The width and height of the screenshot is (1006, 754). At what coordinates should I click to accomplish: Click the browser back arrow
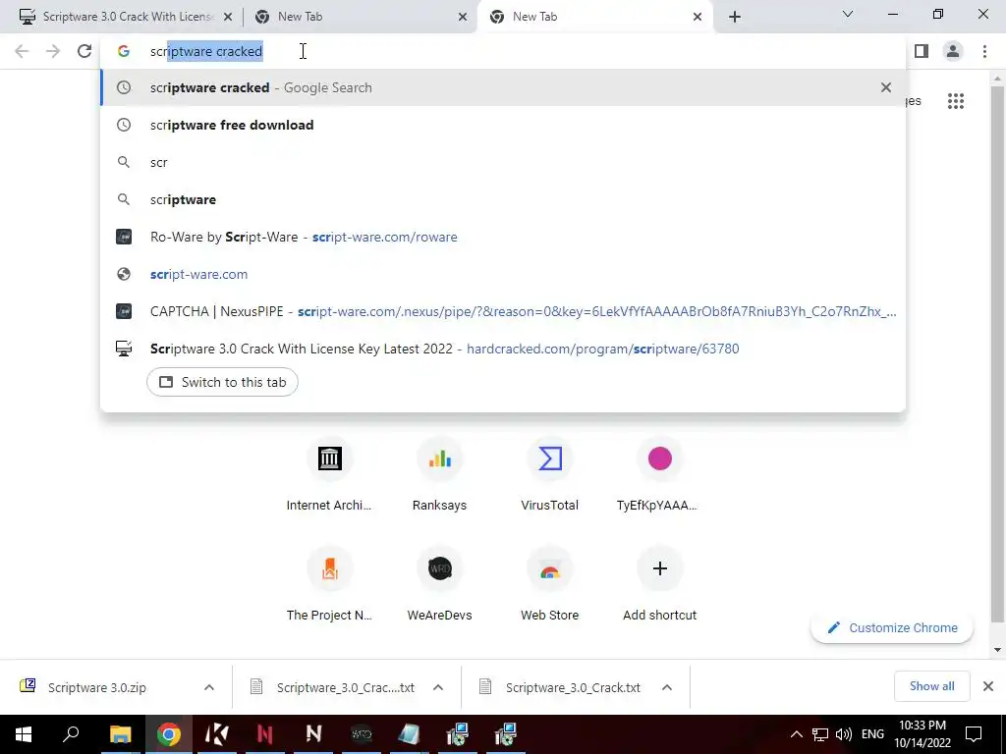[22, 51]
